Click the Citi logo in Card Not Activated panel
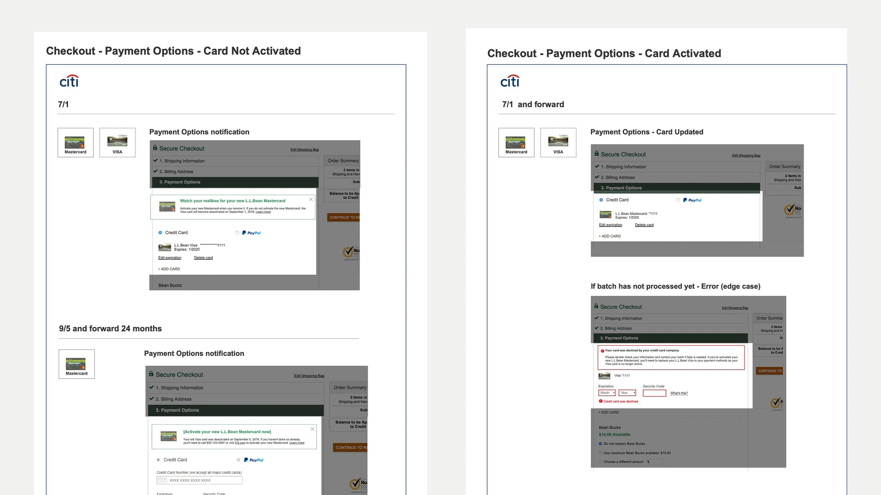The image size is (881, 495). (69, 81)
